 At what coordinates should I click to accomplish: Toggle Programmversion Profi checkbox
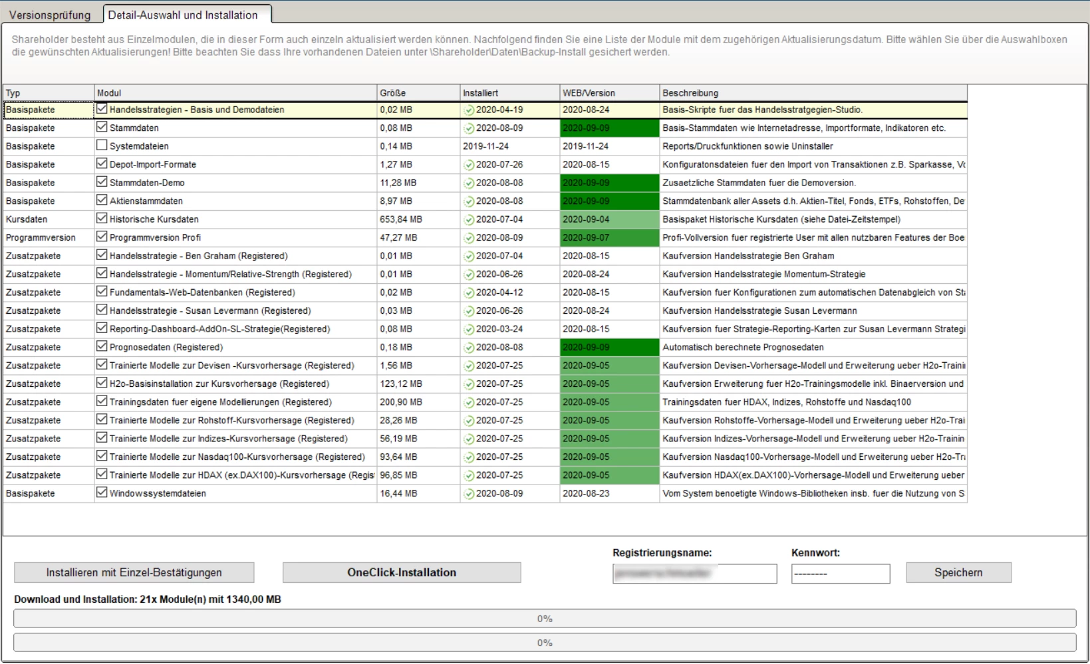(102, 236)
